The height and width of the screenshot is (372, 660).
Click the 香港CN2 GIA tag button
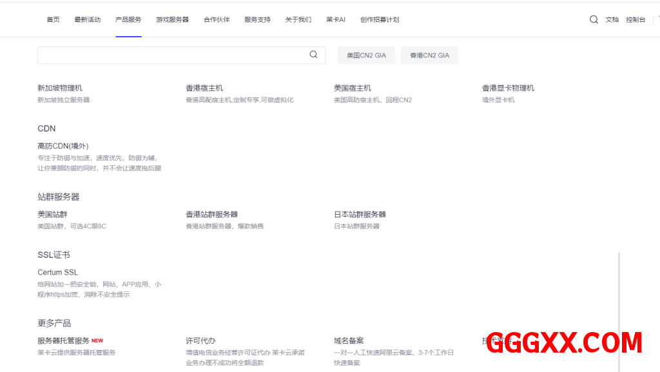[x=429, y=55]
